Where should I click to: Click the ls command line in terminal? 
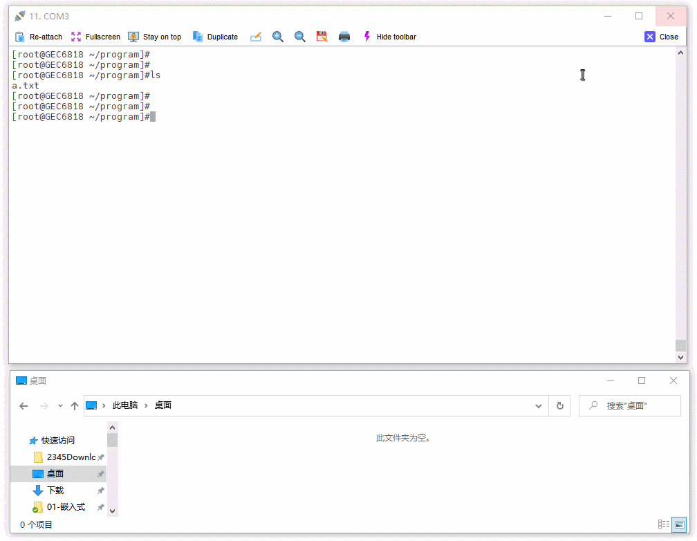pyautogui.click(x=86, y=75)
